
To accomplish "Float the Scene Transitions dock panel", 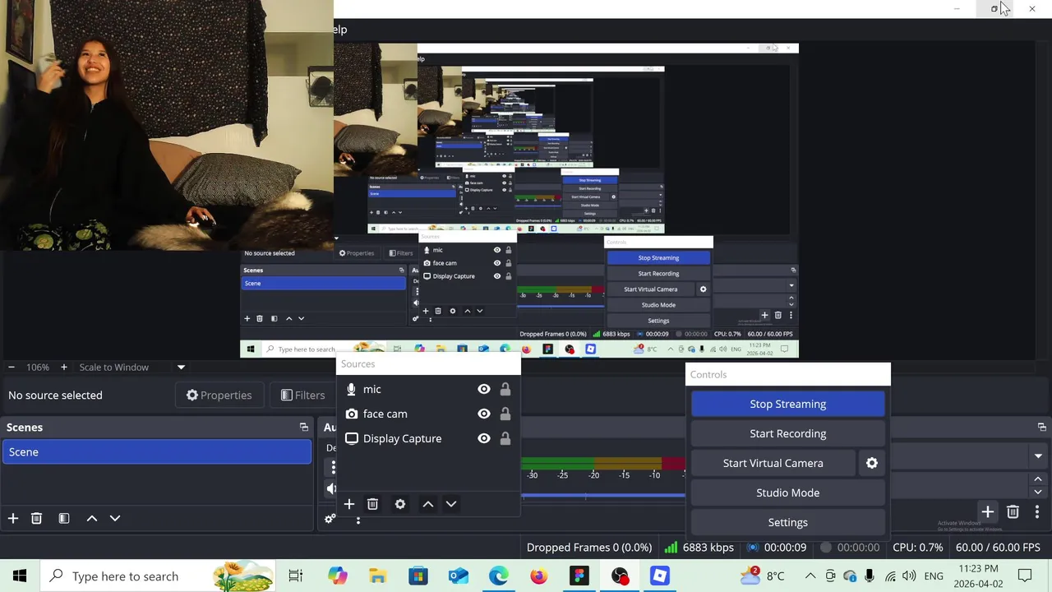I will pyautogui.click(x=1042, y=428).
